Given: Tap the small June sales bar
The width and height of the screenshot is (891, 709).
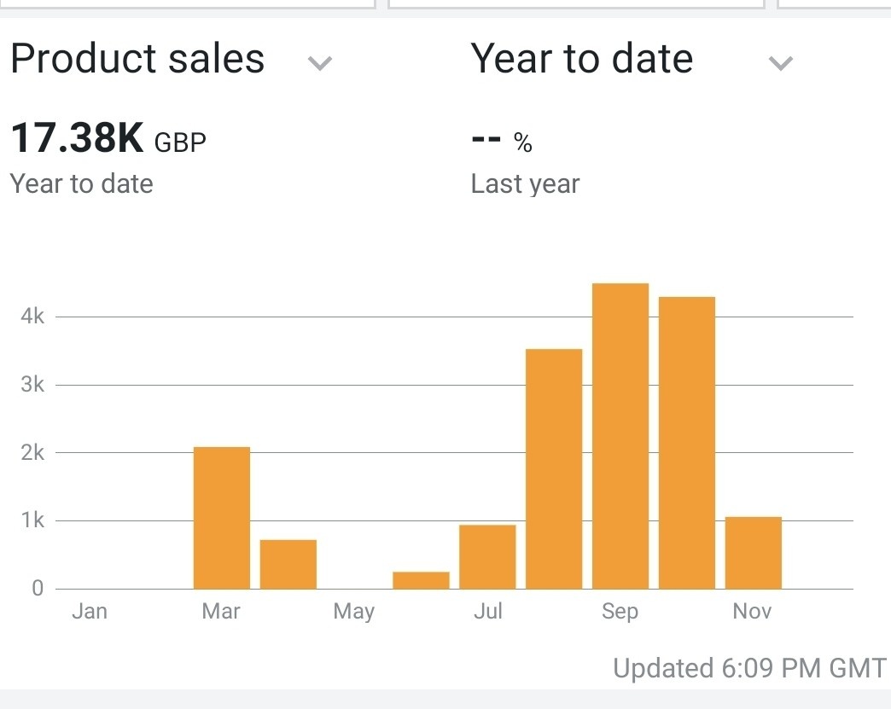Looking at the screenshot, I should (x=421, y=580).
